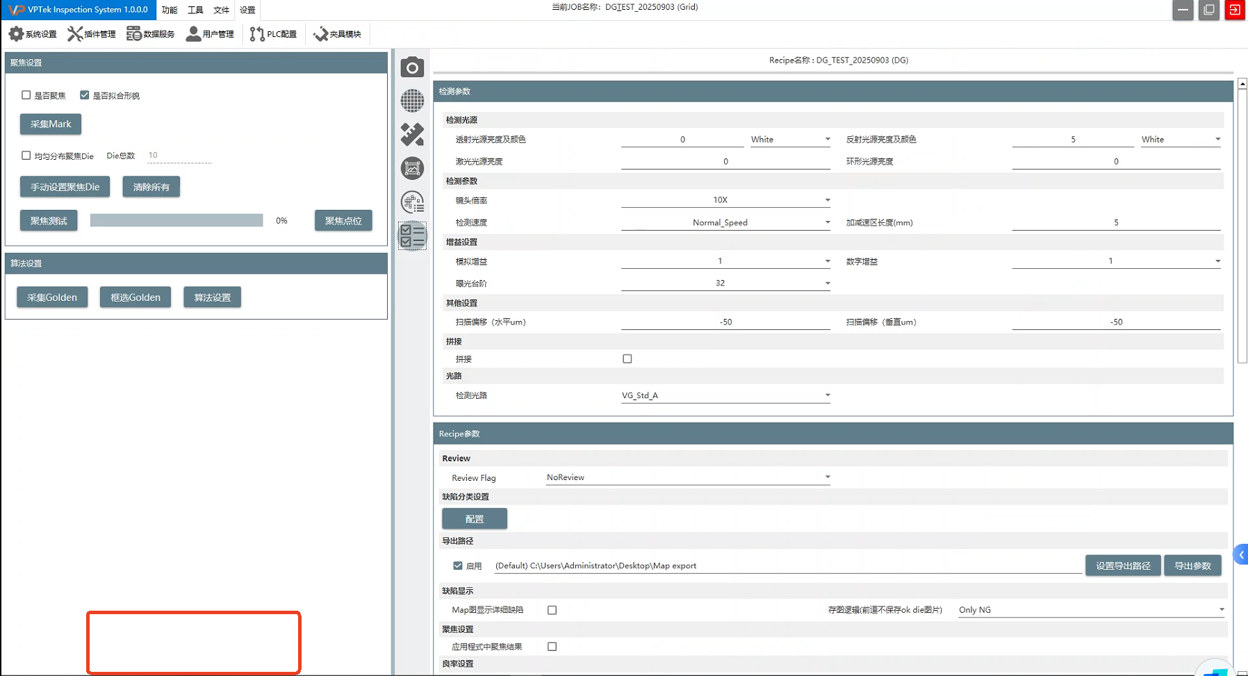Expand the 检测光路 VG_Std_A dropdown
Screen dimensions: 1248x676
pos(725,395)
